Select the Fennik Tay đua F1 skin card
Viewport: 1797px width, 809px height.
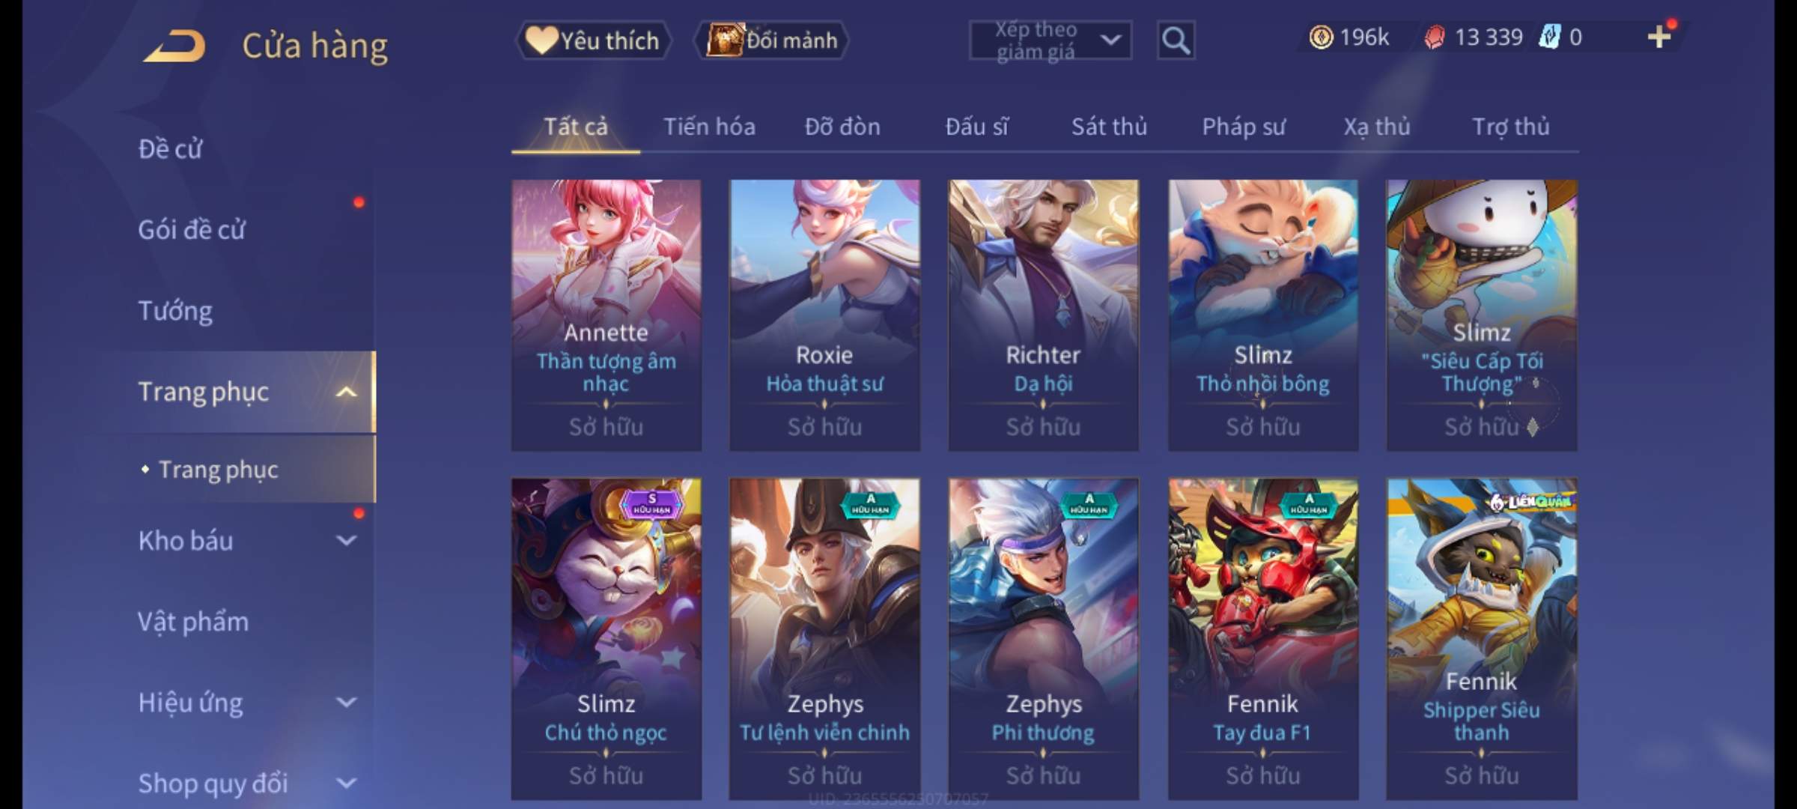point(1263,639)
